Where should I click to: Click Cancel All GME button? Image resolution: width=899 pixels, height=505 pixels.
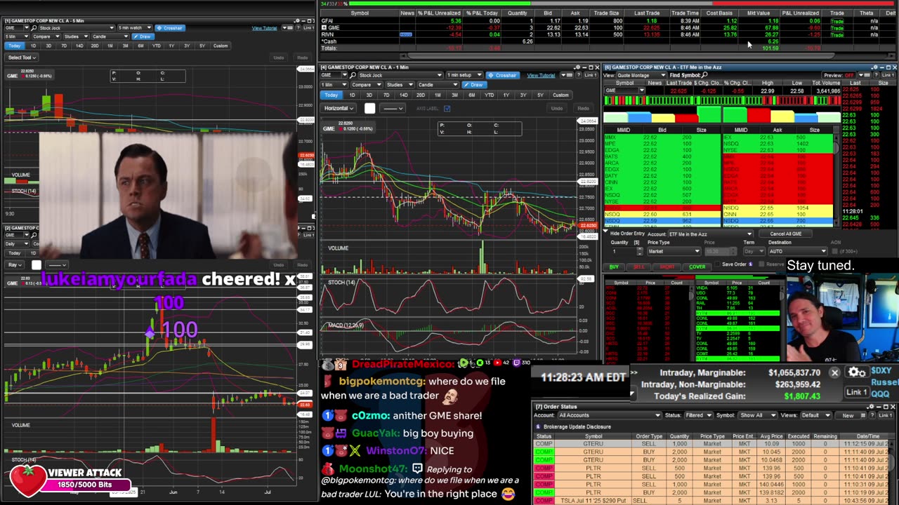click(x=785, y=234)
